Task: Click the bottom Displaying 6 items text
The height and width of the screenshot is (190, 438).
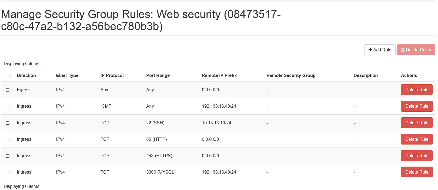Action: click(x=21, y=186)
